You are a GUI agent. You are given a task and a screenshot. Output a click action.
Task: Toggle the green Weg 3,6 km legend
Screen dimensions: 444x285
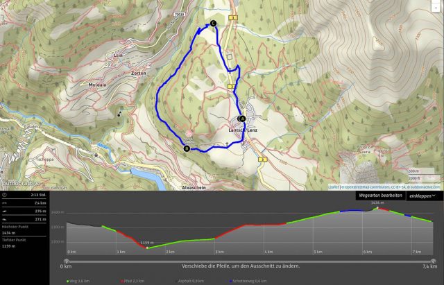[x=78, y=281]
